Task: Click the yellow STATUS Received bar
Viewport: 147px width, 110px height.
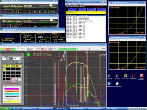Action: 86,13
